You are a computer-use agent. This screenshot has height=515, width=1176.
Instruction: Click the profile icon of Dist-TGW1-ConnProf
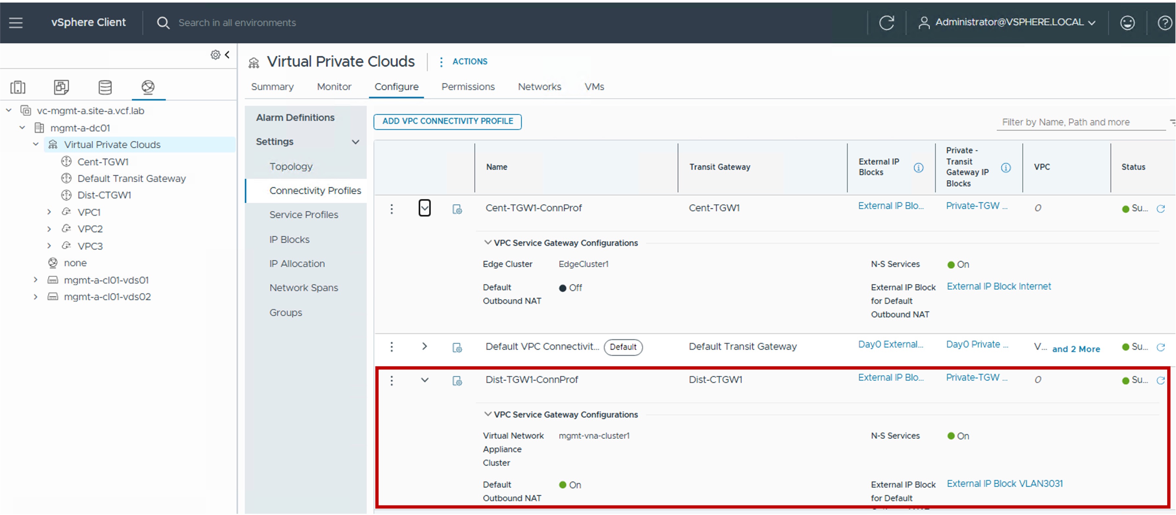pyautogui.click(x=457, y=381)
